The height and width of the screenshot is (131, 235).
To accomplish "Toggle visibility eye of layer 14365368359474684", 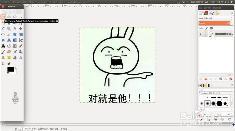I will click(x=200, y=34).
